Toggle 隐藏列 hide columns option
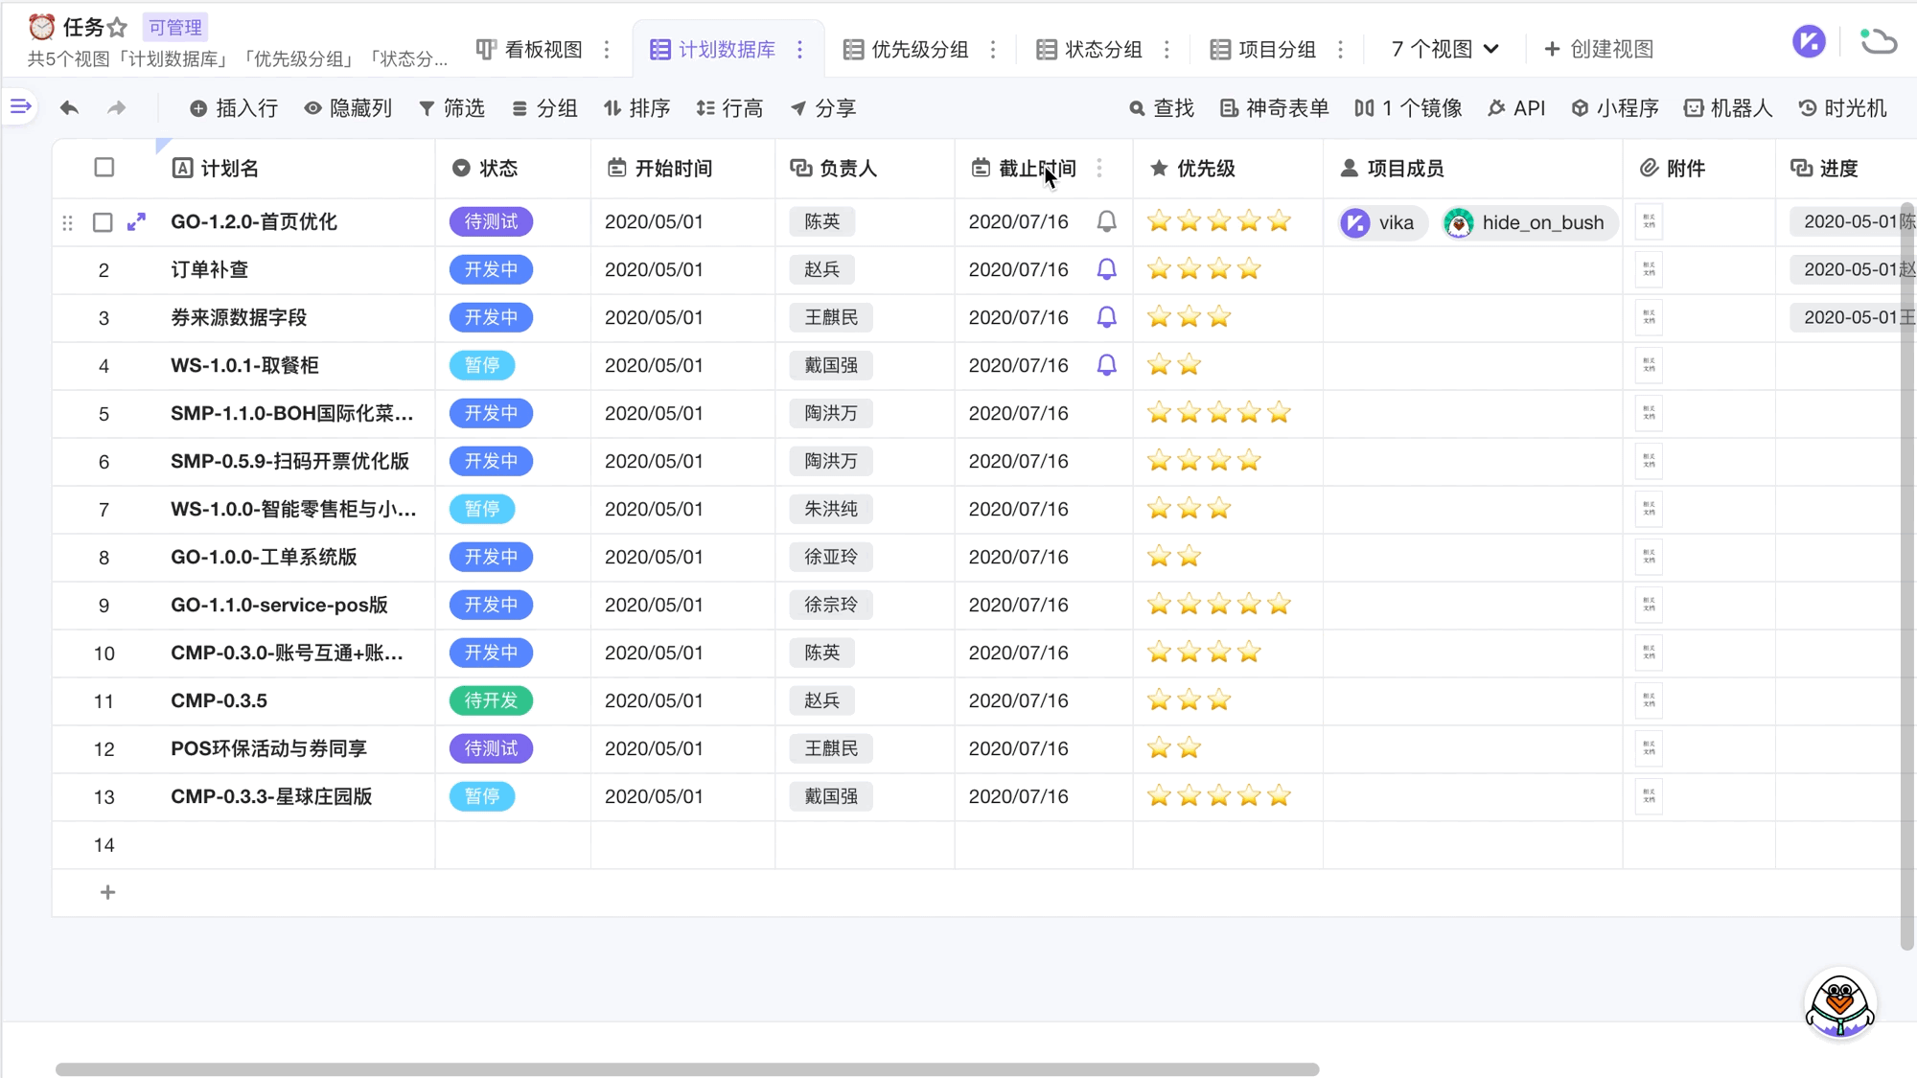 coord(348,108)
